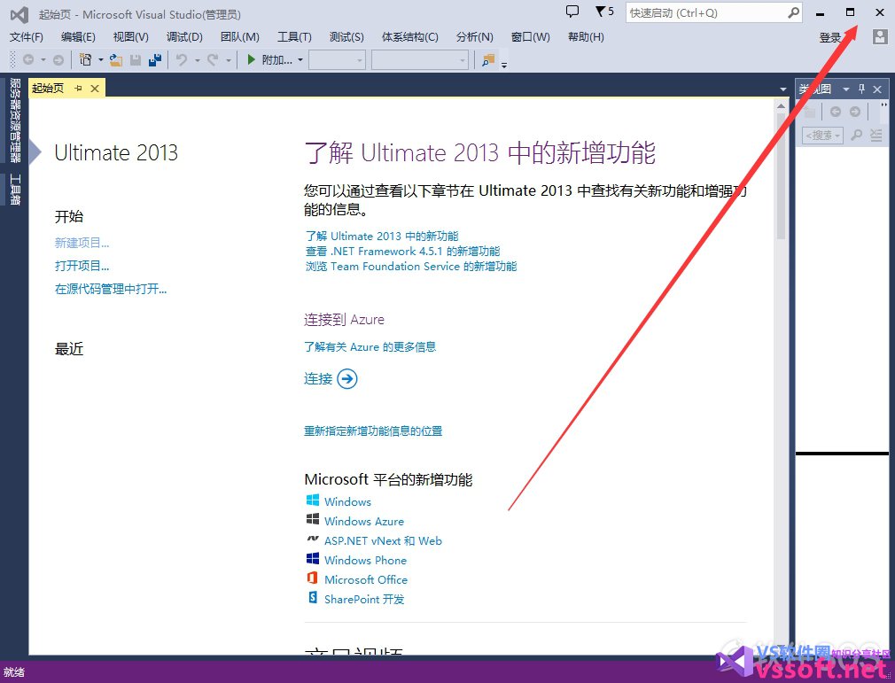895x683 pixels.
Task: Click the 登录 sign-in link
Action: (830, 38)
